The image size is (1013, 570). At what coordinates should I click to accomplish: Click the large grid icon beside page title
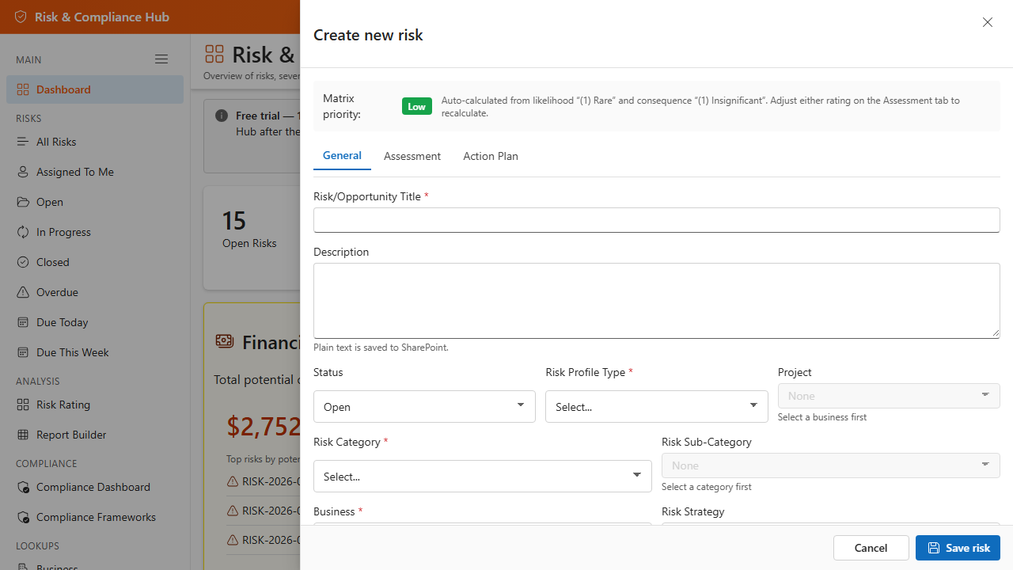tap(214, 54)
